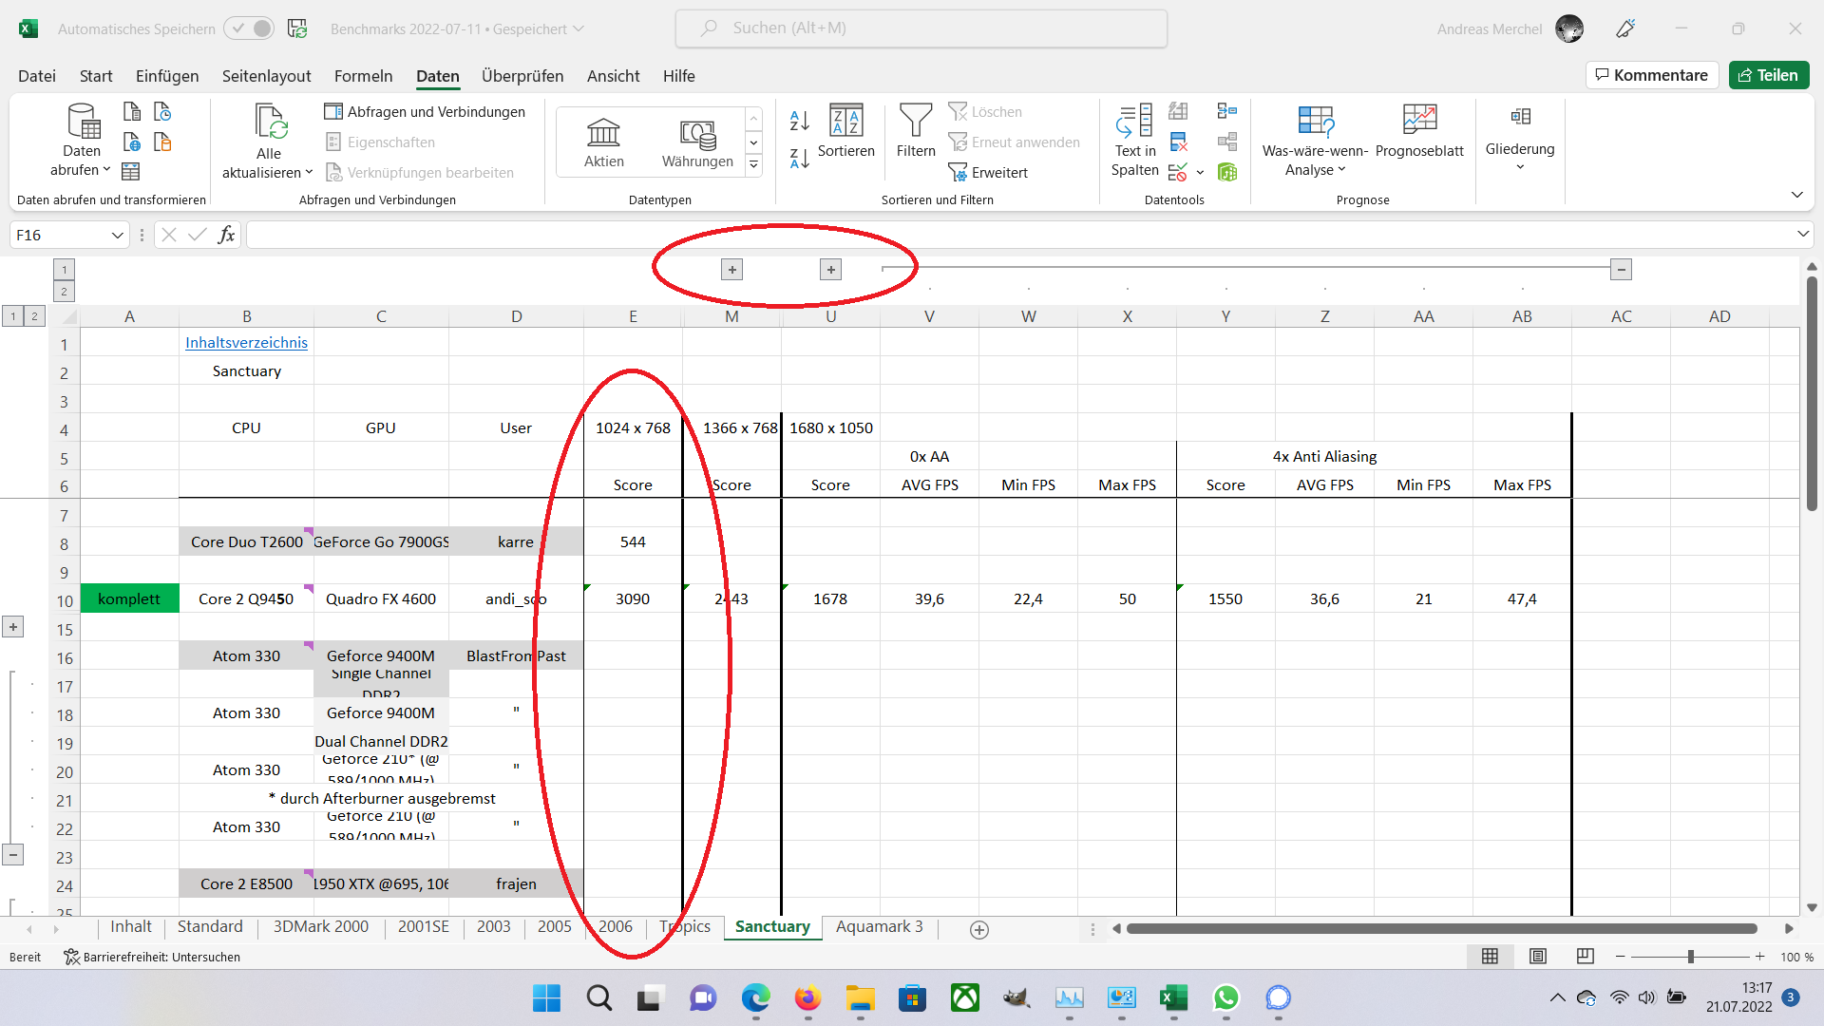Screen dimensions: 1824x1026
Task: Click the Kommentare button
Action: pos(1651,75)
